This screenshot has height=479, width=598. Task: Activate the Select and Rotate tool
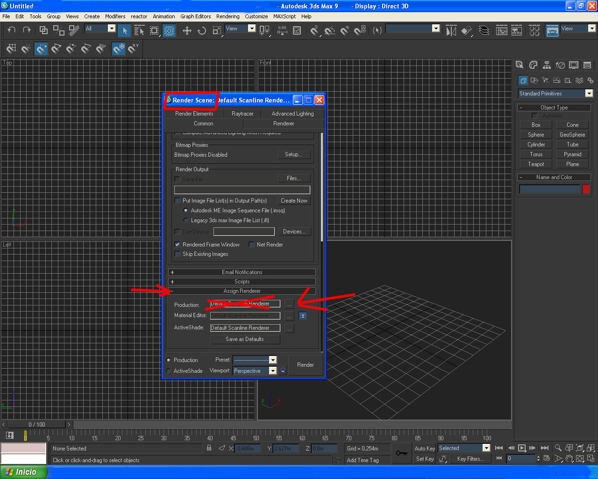(x=202, y=30)
